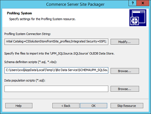Select the Profiling System Connection String label
The width and height of the screenshot is (151, 114).
pyautogui.click(x=27, y=34)
